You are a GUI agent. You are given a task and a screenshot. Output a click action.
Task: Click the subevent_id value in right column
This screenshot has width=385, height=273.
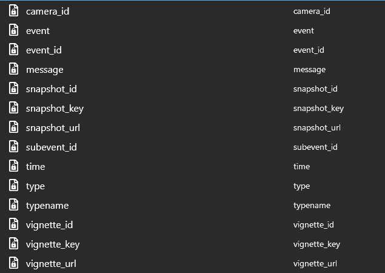point(315,147)
